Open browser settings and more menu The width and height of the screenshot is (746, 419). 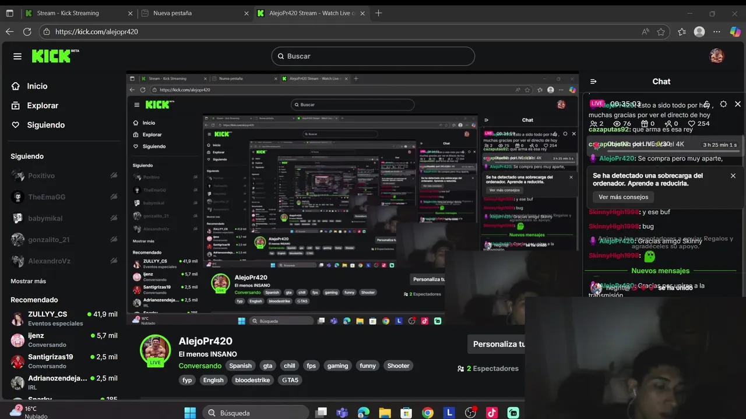point(717,32)
